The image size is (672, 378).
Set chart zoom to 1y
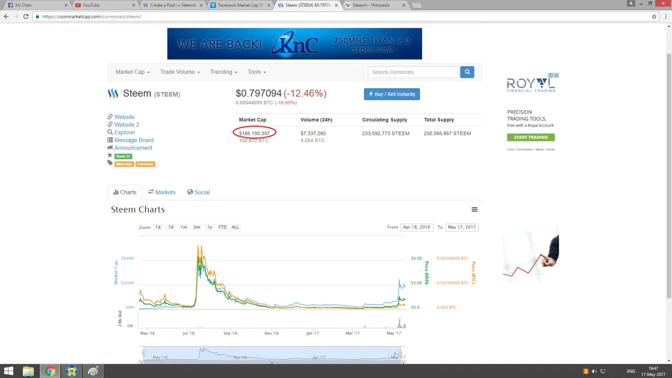pos(209,227)
